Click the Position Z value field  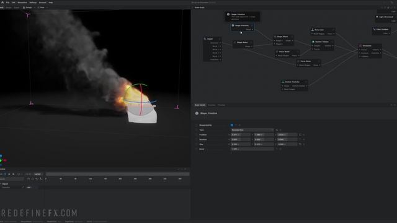click(287, 135)
